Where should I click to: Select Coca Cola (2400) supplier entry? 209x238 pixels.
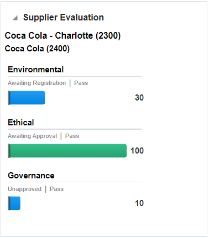(37, 49)
